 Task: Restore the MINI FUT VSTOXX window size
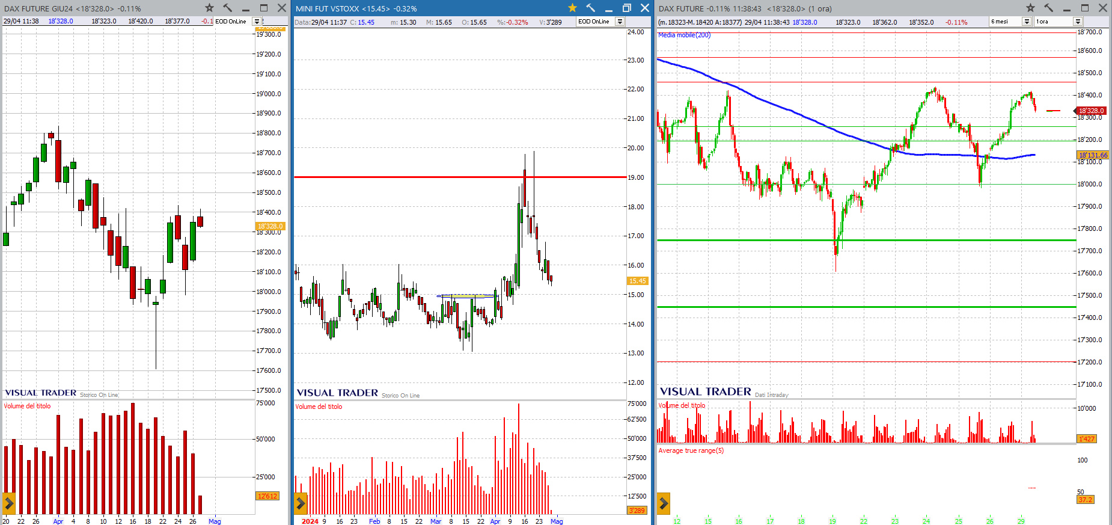(626, 8)
